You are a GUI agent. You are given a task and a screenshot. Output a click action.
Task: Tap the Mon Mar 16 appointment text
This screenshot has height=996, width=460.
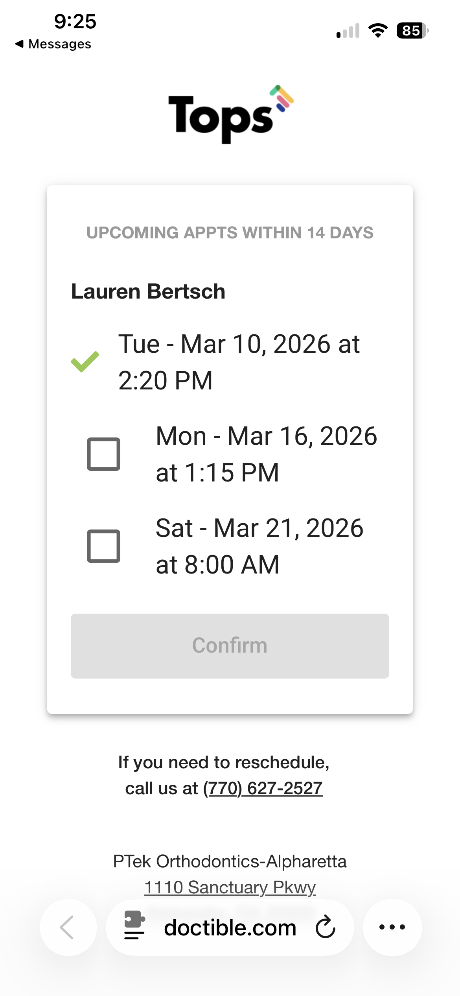(266, 454)
